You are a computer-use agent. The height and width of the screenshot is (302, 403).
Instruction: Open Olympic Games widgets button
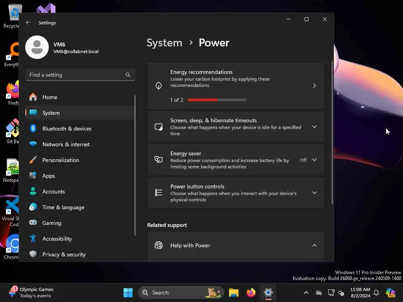coord(31,293)
